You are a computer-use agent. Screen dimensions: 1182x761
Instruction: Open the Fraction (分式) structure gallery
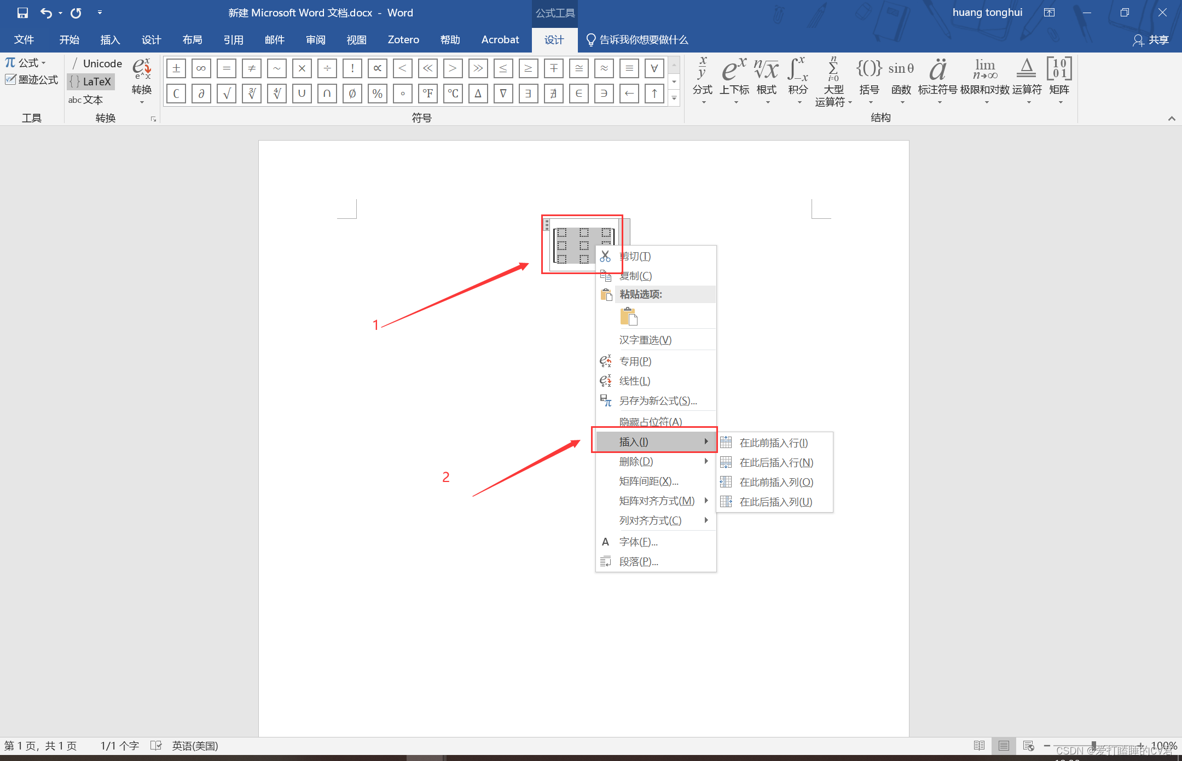click(x=703, y=79)
